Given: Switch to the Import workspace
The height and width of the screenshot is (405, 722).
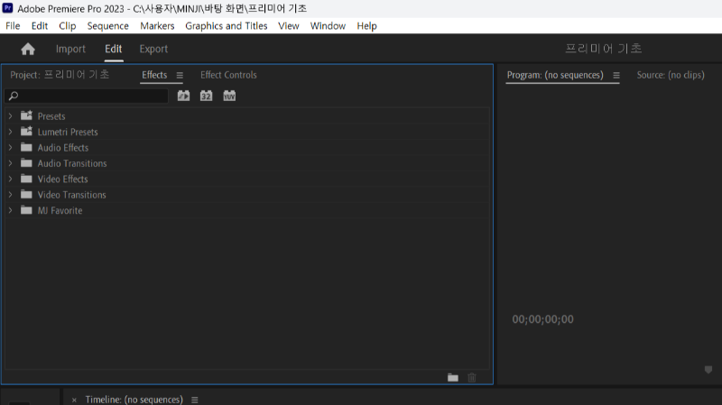Looking at the screenshot, I should tap(70, 49).
